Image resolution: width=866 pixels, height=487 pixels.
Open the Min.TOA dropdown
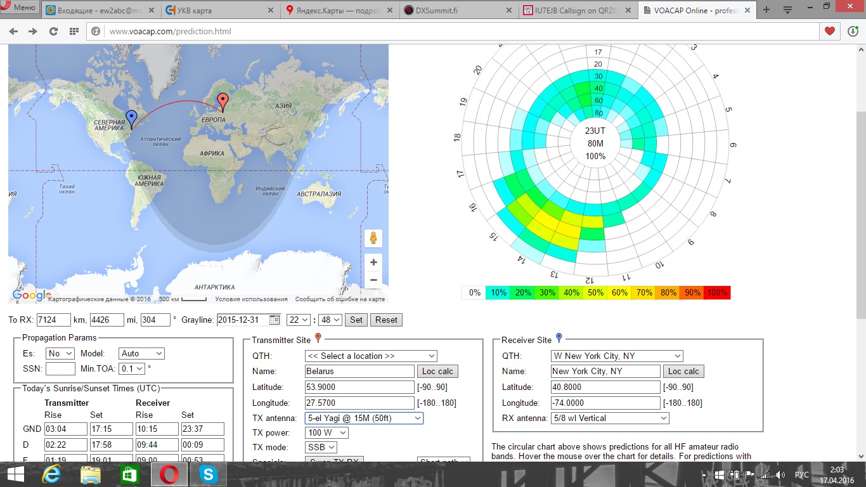(x=132, y=368)
